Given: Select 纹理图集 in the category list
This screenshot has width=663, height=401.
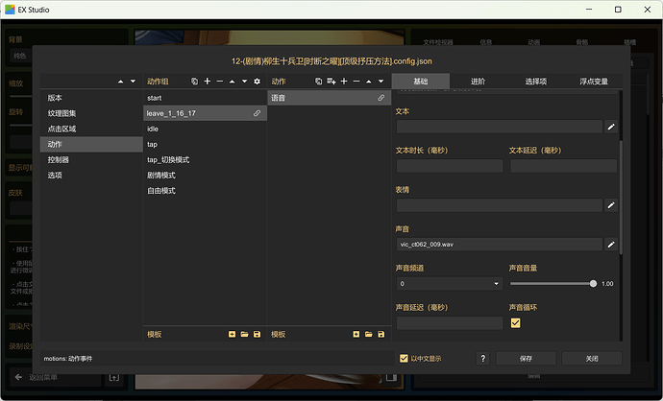Looking at the screenshot, I should 91,113.
